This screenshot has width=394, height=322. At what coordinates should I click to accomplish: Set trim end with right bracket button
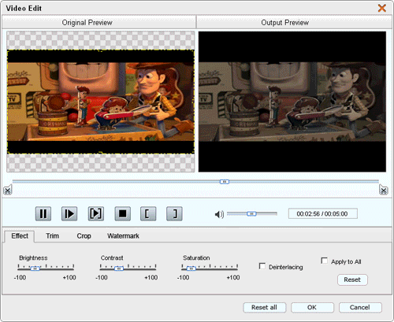point(174,213)
